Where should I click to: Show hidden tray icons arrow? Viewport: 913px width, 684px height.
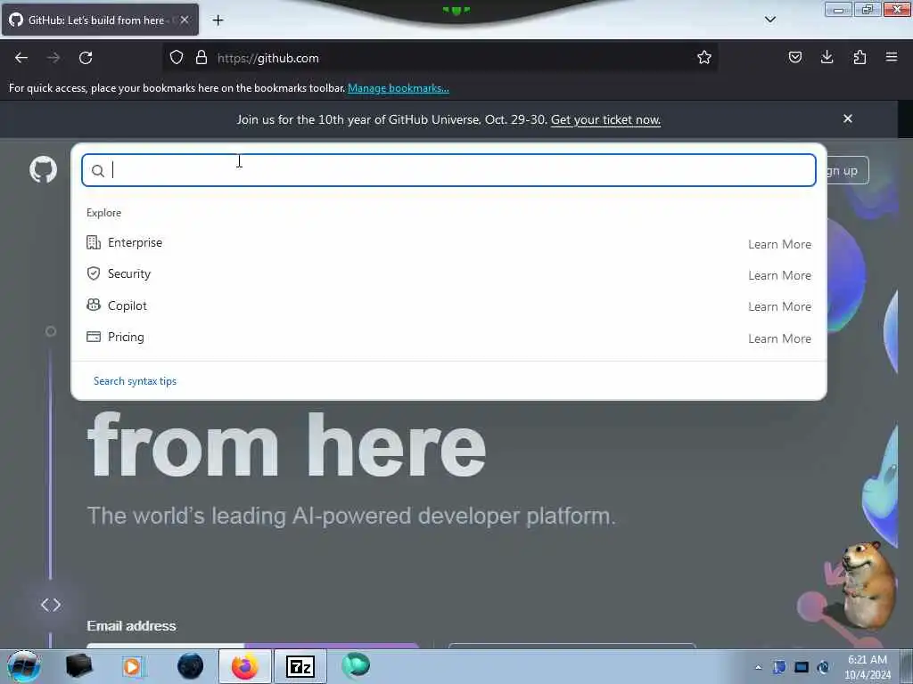pyautogui.click(x=758, y=668)
